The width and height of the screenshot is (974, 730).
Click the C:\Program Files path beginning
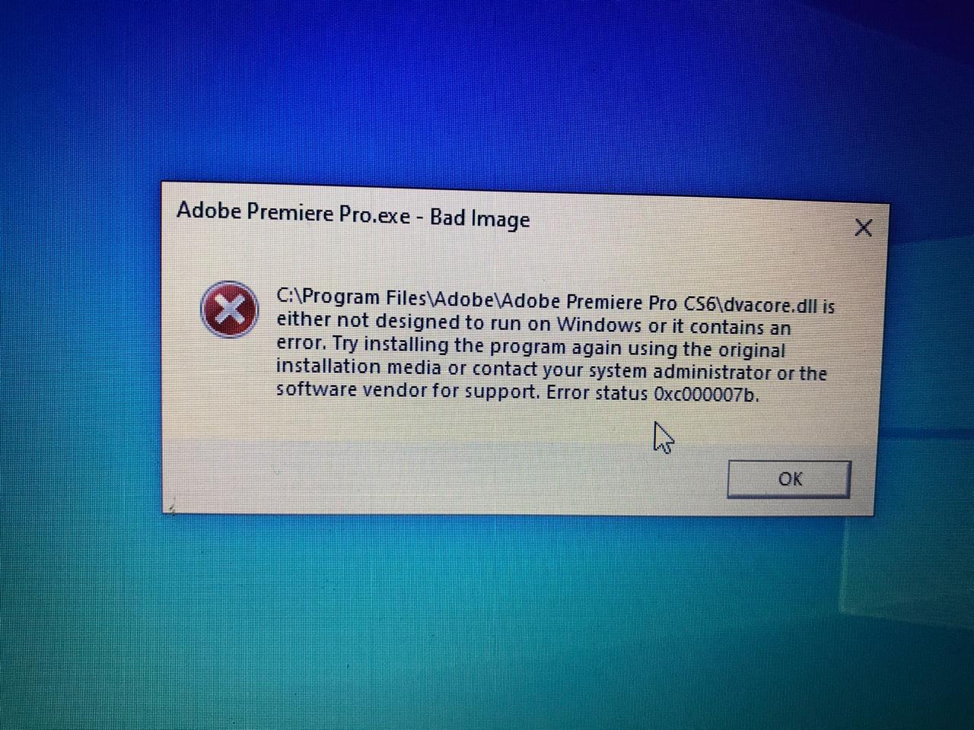point(351,297)
